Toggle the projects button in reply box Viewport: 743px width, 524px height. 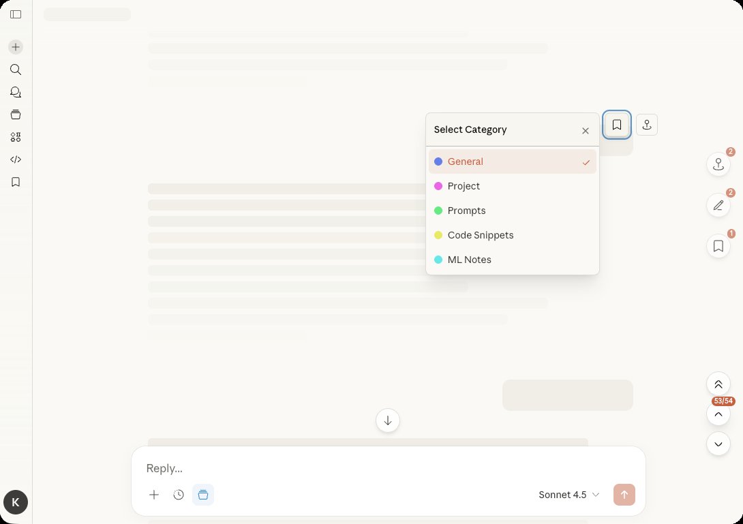[x=202, y=495]
